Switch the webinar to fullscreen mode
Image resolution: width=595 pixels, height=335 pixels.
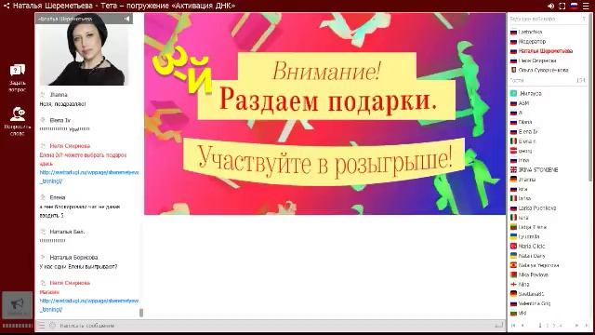click(562, 6)
